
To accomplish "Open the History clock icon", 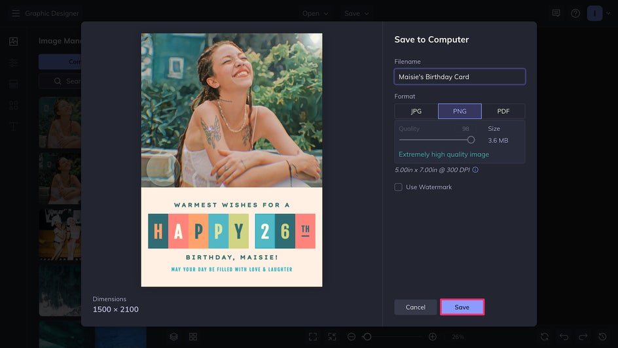I will [x=603, y=337].
